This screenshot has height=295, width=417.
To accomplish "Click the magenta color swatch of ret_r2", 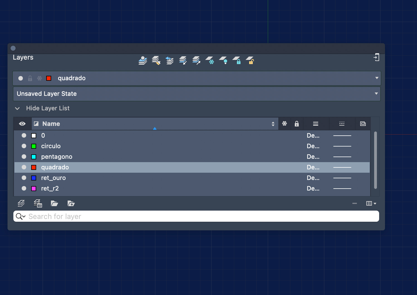I will pyautogui.click(x=34, y=189).
